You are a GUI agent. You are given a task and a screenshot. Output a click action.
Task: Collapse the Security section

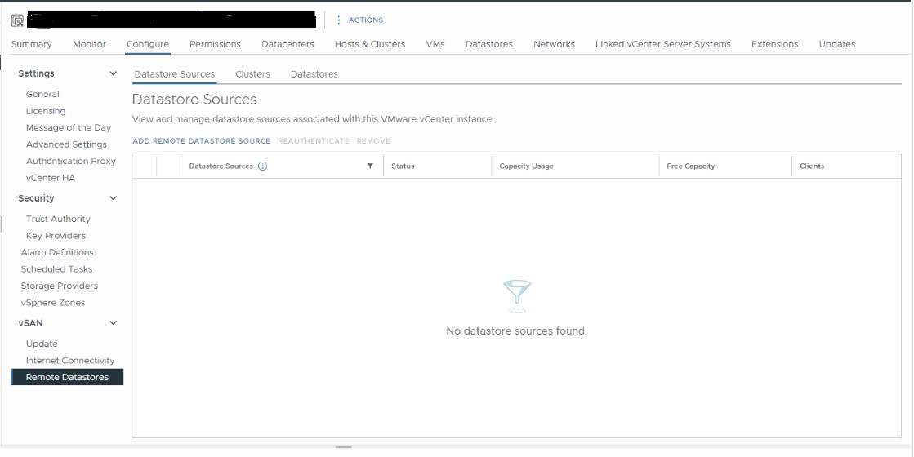click(113, 198)
